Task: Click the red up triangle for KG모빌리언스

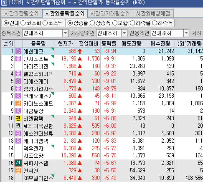Action: coord(80,178)
